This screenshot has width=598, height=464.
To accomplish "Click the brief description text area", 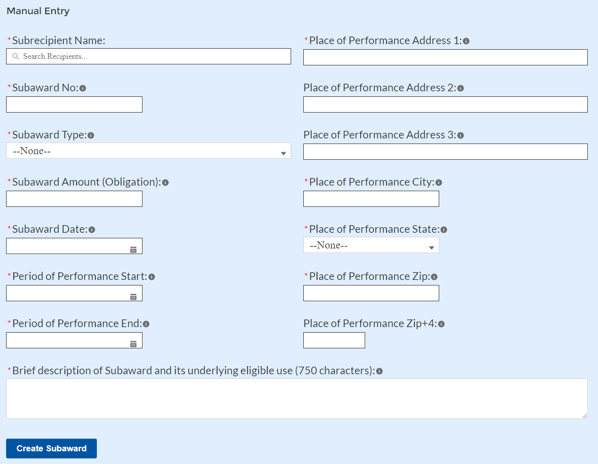I will coord(297,398).
